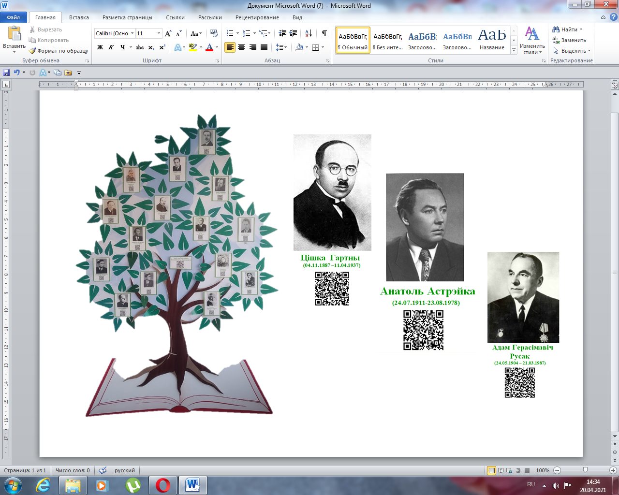Click Find (Найти) button
The width and height of the screenshot is (619, 495).
tap(567, 29)
